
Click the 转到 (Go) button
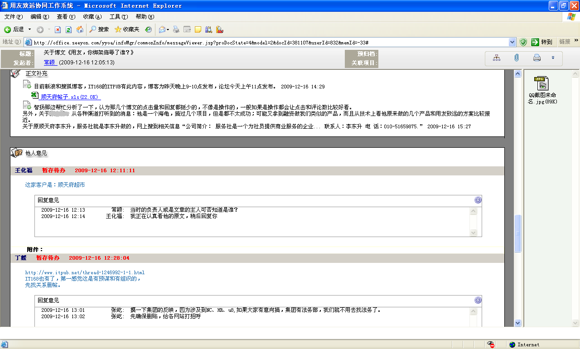tap(542, 42)
